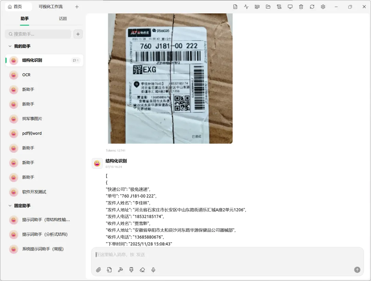Click the "收件人电话": "13685880676" line
The height and width of the screenshot is (281, 371).
135,237
